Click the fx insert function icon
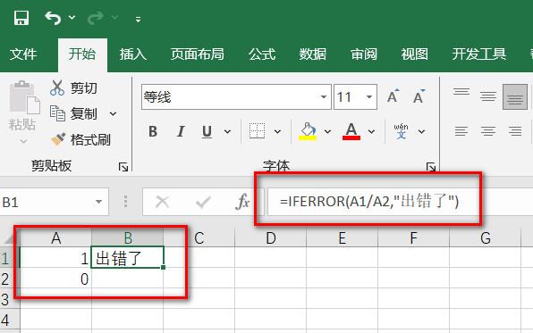Image resolution: width=533 pixels, height=333 pixels. pyautogui.click(x=242, y=202)
